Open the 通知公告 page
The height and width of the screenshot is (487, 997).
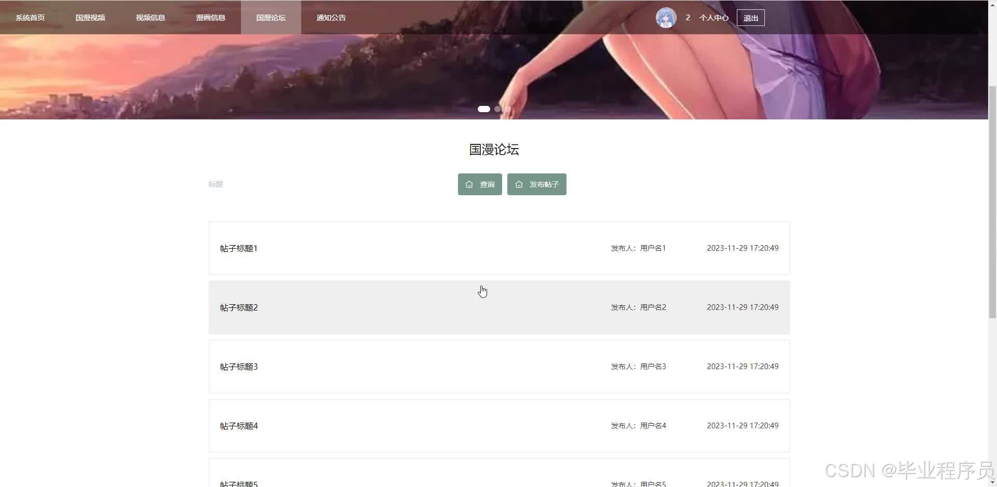331,18
